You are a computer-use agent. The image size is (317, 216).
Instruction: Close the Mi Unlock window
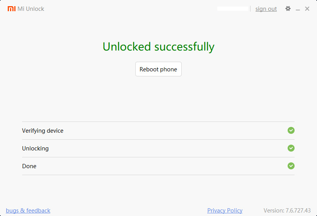point(307,9)
